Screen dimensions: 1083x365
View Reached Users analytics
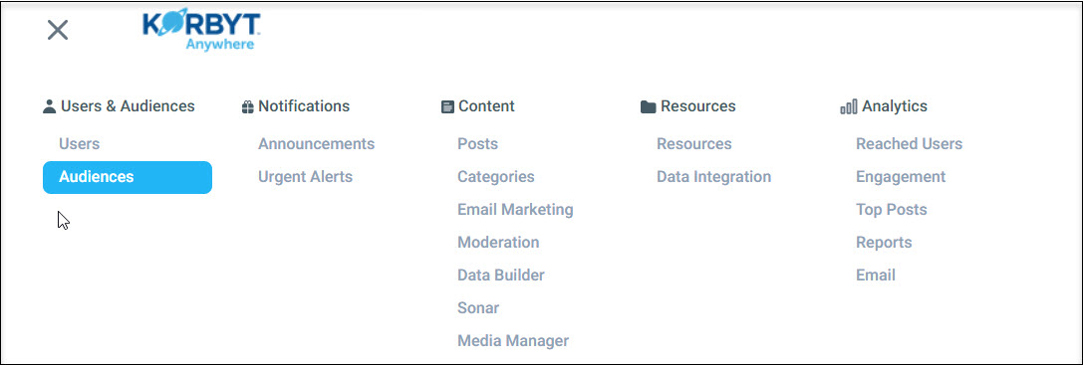pyautogui.click(x=909, y=144)
